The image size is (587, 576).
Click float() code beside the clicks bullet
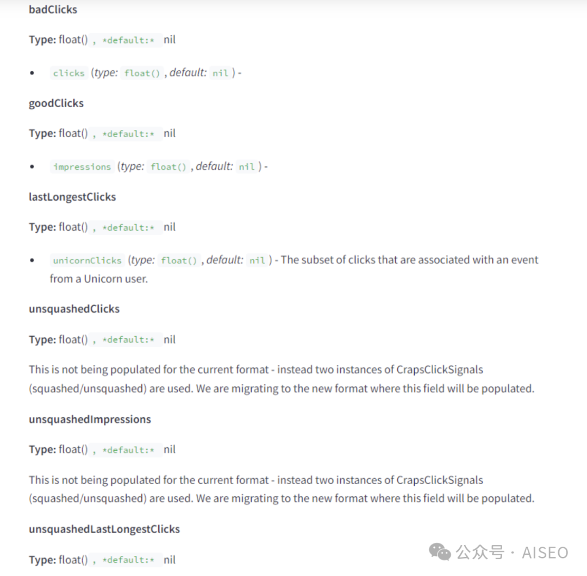142,73
